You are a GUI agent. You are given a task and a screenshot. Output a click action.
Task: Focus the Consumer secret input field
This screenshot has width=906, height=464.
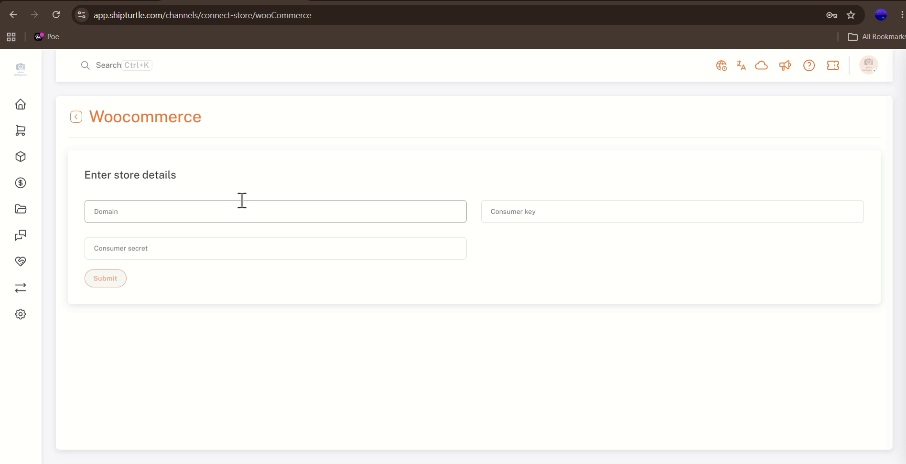pos(275,248)
